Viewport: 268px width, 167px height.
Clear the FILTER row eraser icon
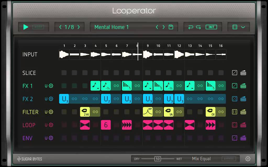tap(243, 112)
